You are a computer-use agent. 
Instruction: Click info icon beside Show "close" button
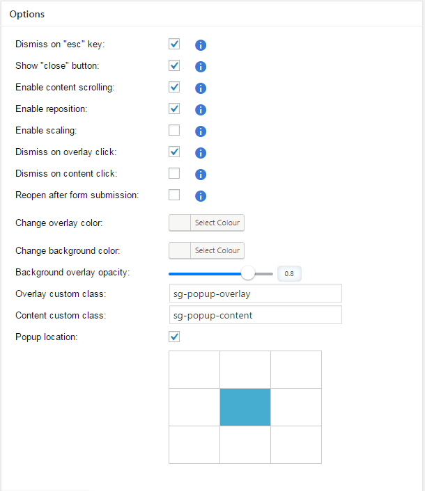tap(201, 67)
